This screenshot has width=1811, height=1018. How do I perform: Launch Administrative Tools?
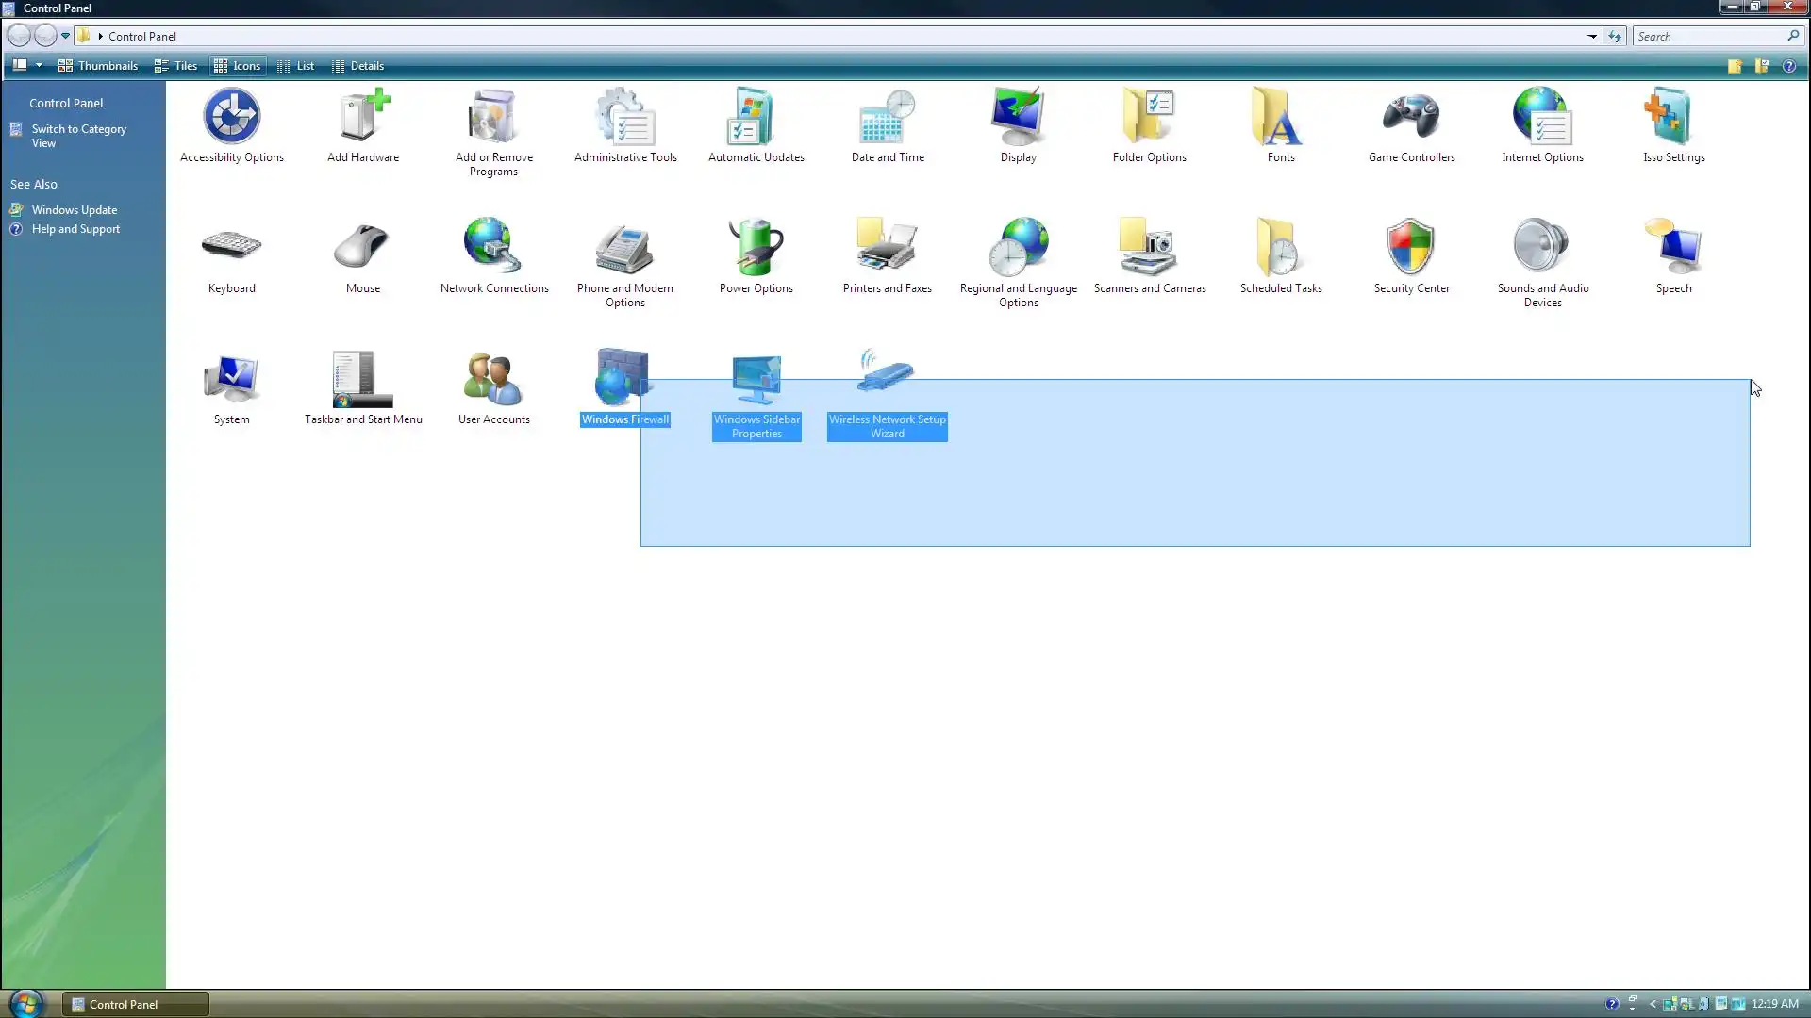[x=624, y=118]
